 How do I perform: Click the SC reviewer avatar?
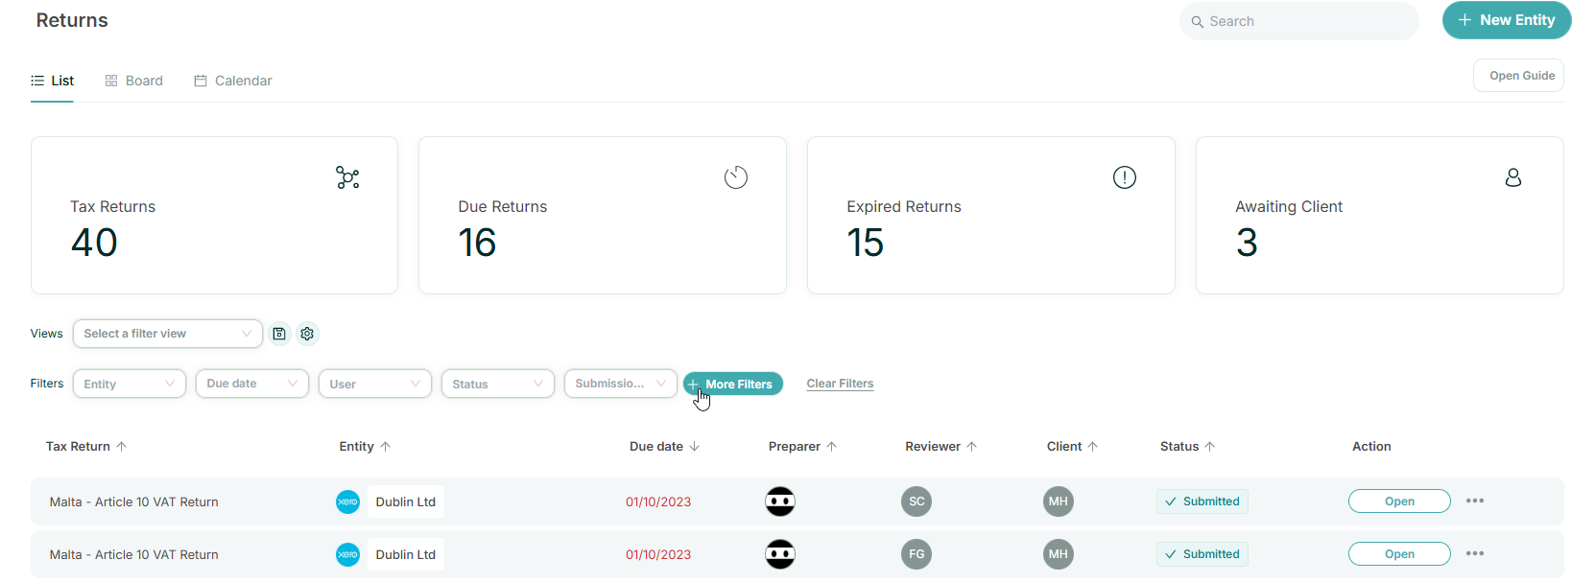click(x=917, y=501)
